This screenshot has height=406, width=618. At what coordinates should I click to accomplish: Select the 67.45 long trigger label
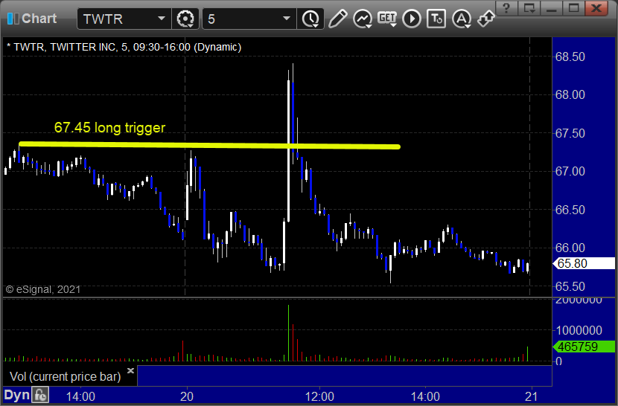point(109,128)
